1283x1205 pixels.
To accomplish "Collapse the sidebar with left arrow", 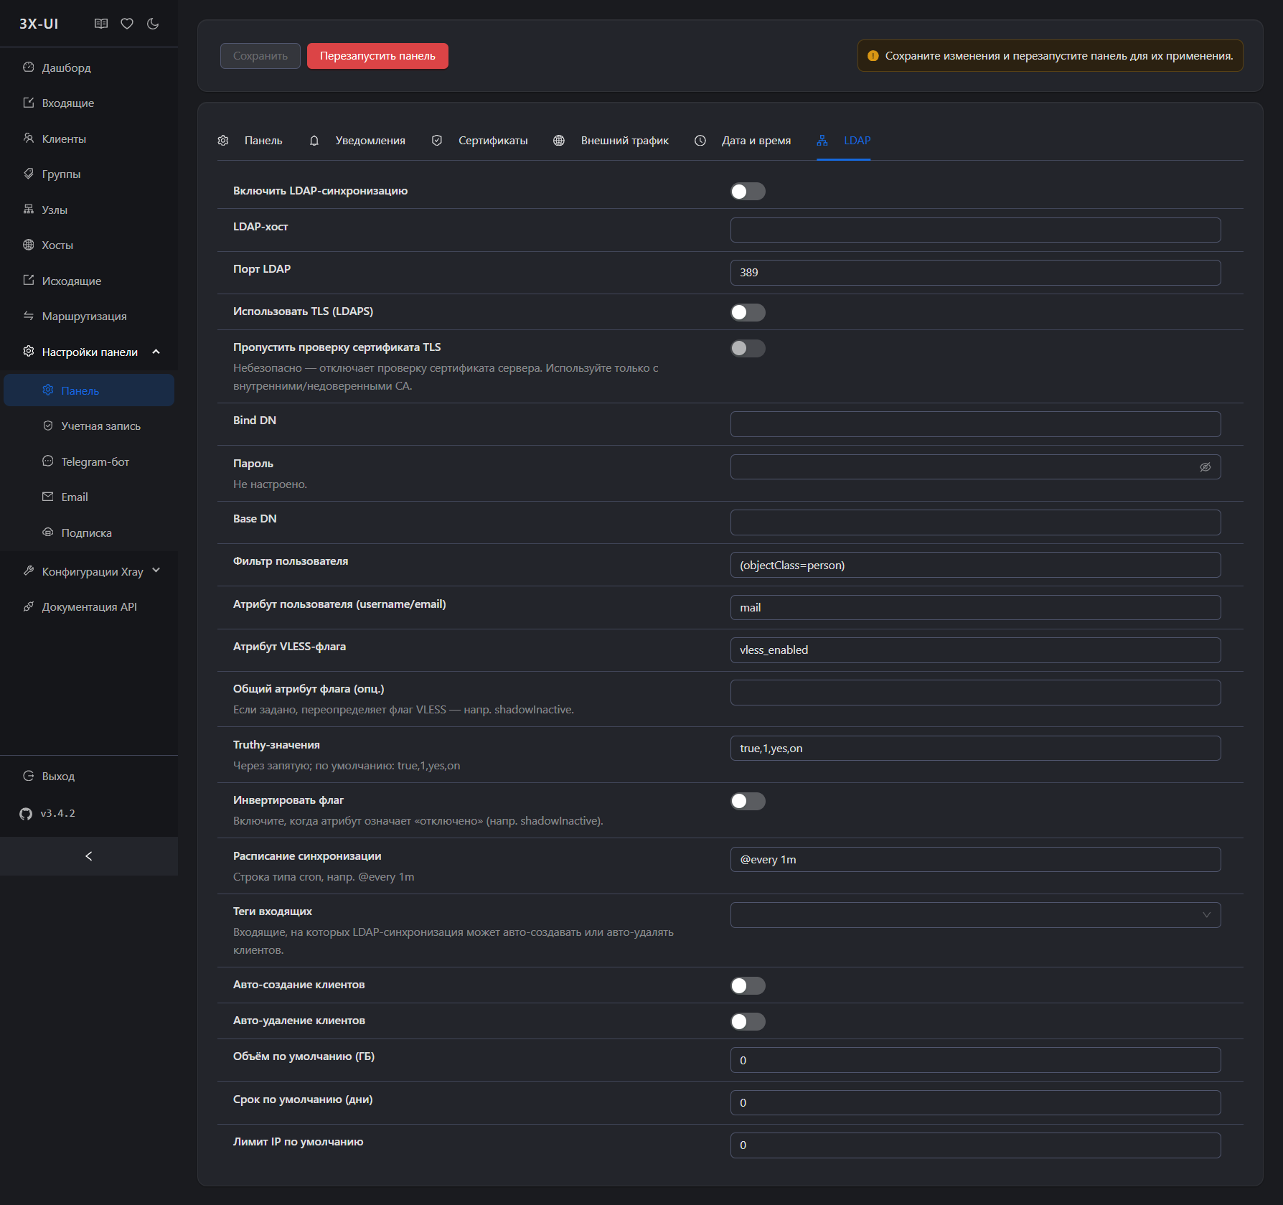I will pos(89,856).
